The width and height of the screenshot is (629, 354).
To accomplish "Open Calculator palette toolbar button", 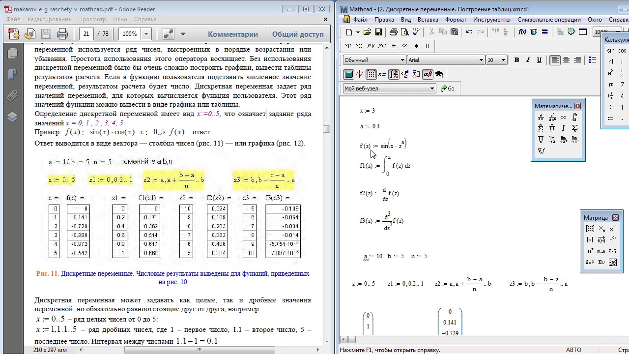I will [348, 74].
